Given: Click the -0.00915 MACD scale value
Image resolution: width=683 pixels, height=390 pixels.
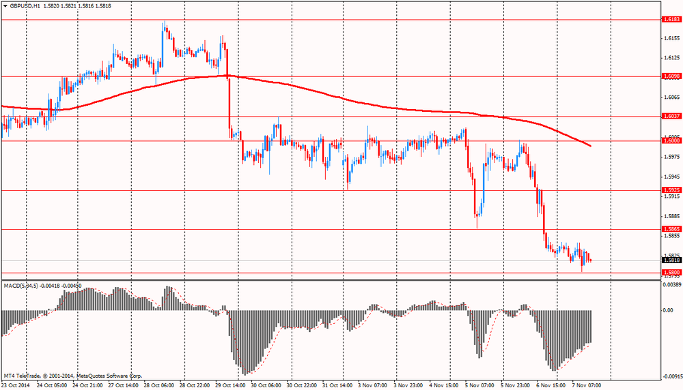Looking at the screenshot, I should 671,377.
